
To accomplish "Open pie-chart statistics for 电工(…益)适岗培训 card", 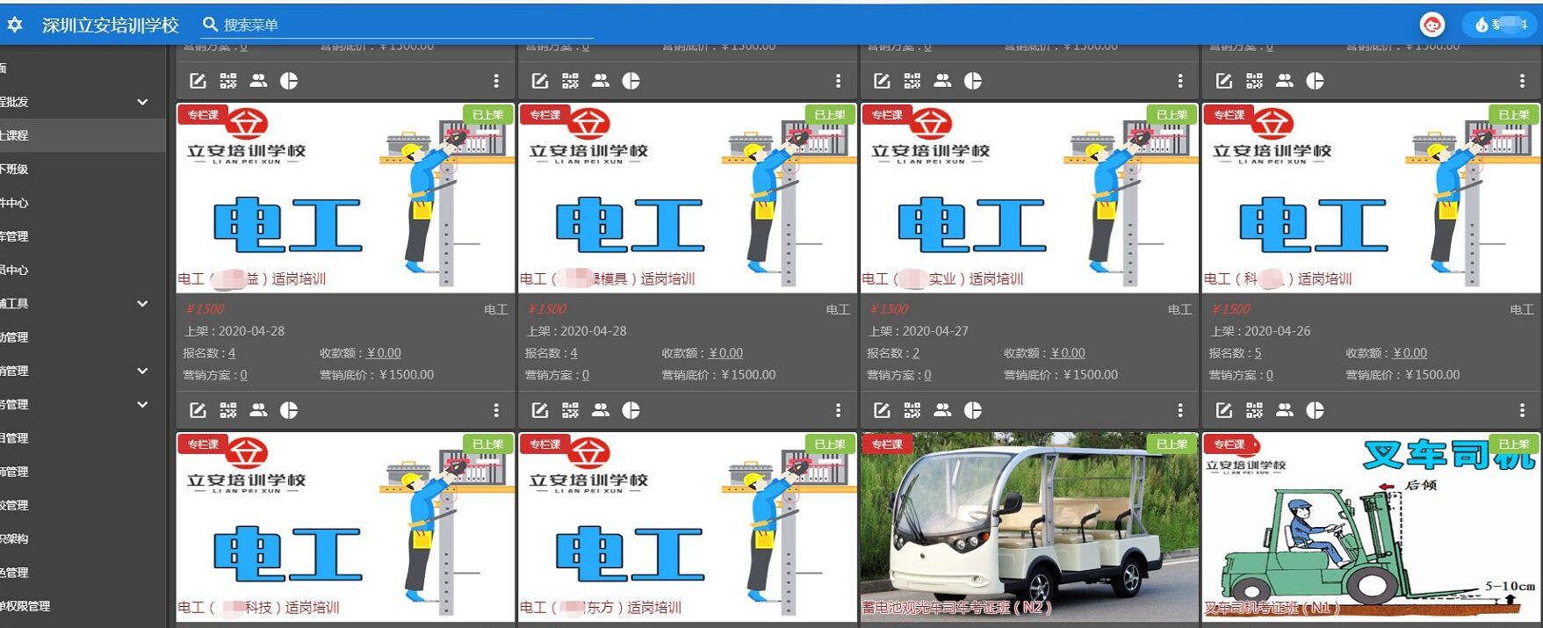I will [x=289, y=410].
